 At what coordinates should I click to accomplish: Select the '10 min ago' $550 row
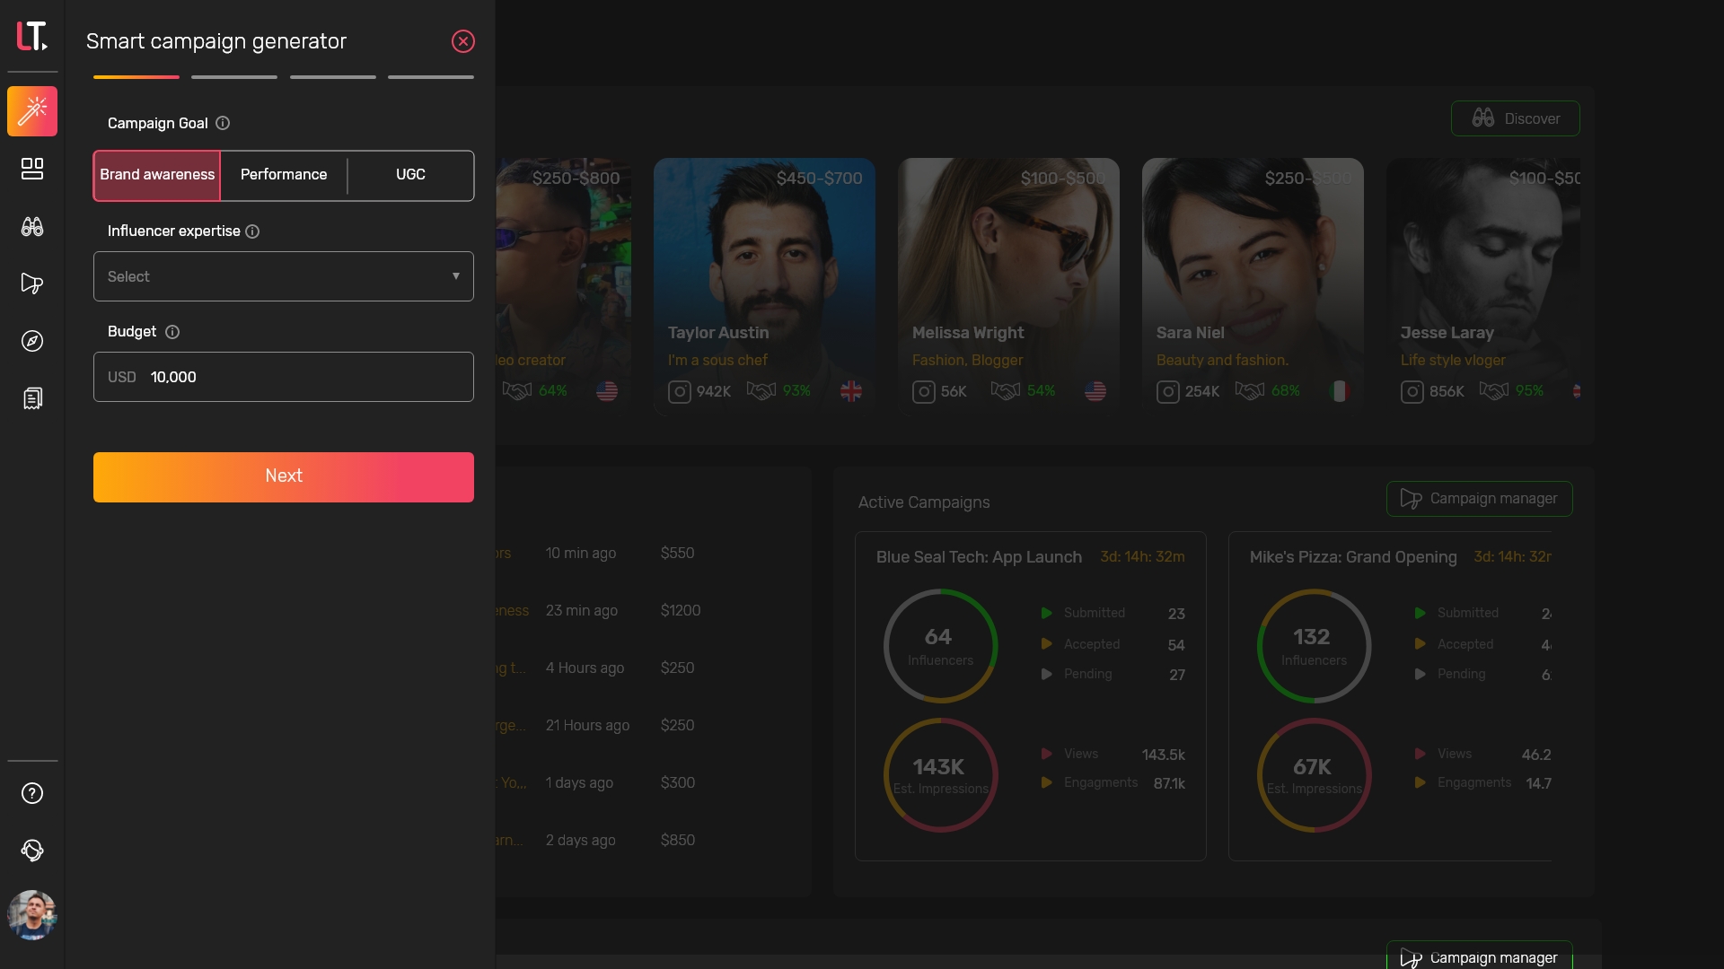643,553
